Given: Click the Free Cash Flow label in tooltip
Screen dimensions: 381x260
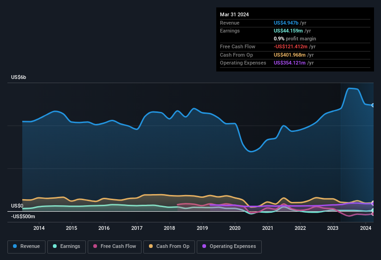Looking at the screenshot, I should (238, 46).
